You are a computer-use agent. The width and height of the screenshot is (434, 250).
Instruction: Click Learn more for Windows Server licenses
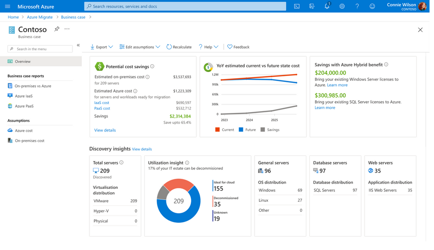pyautogui.click(x=337, y=85)
